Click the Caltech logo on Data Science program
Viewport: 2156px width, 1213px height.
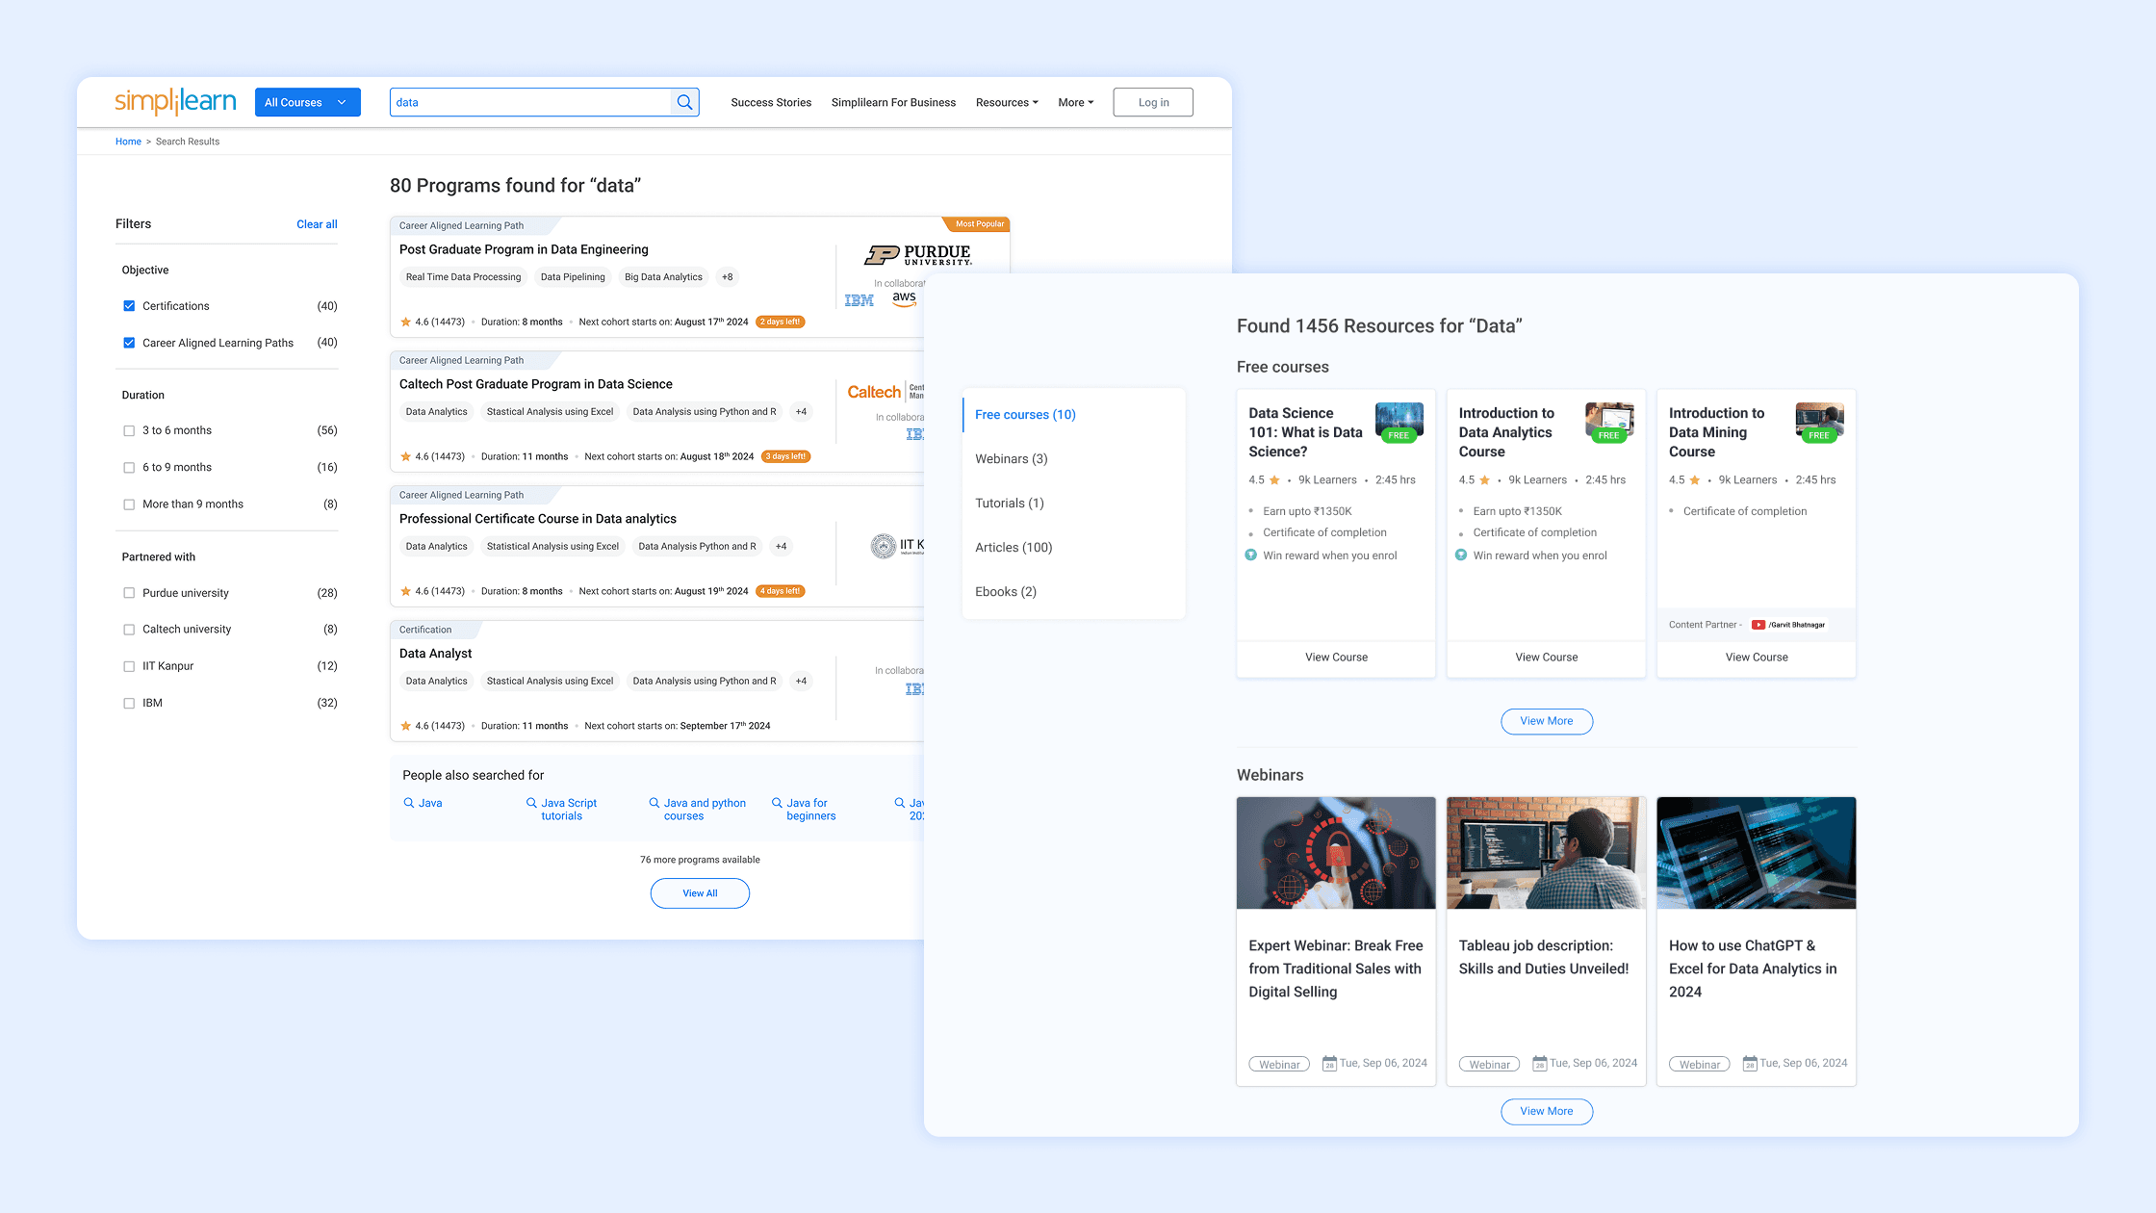(x=874, y=392)
